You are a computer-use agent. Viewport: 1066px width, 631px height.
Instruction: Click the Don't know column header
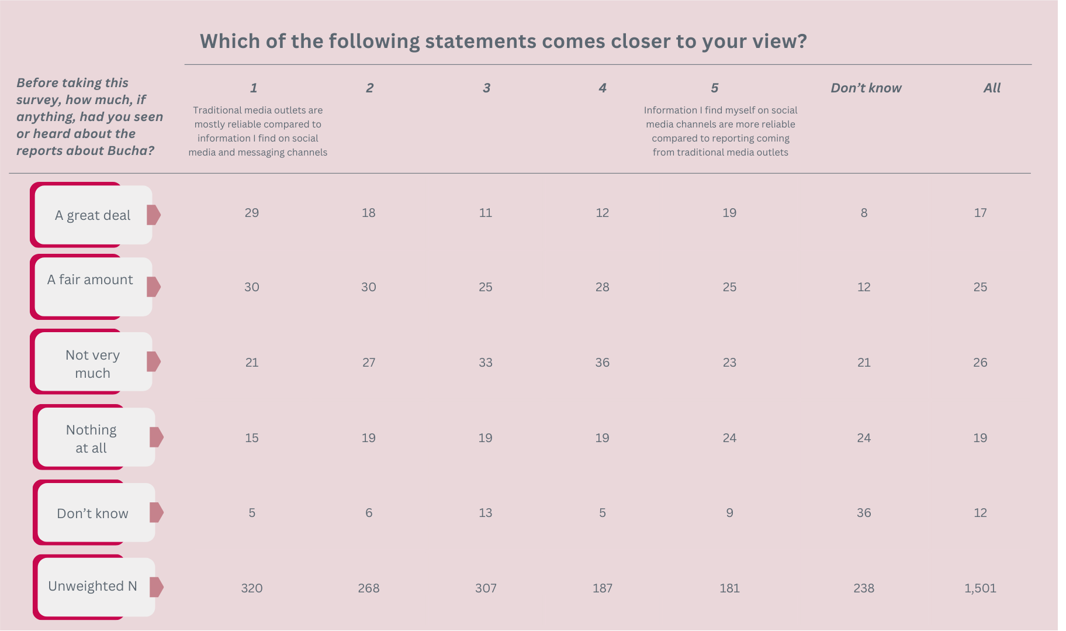tap(866, 88)
